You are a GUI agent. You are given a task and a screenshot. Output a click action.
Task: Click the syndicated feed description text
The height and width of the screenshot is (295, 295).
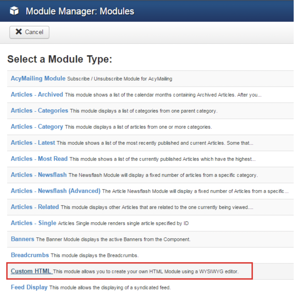click(x=110, y=288)
